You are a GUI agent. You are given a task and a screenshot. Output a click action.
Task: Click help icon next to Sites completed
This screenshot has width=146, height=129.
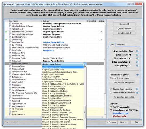tap(137, 62)
